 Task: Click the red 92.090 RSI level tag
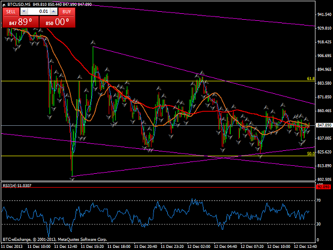(x=323, y=187)
